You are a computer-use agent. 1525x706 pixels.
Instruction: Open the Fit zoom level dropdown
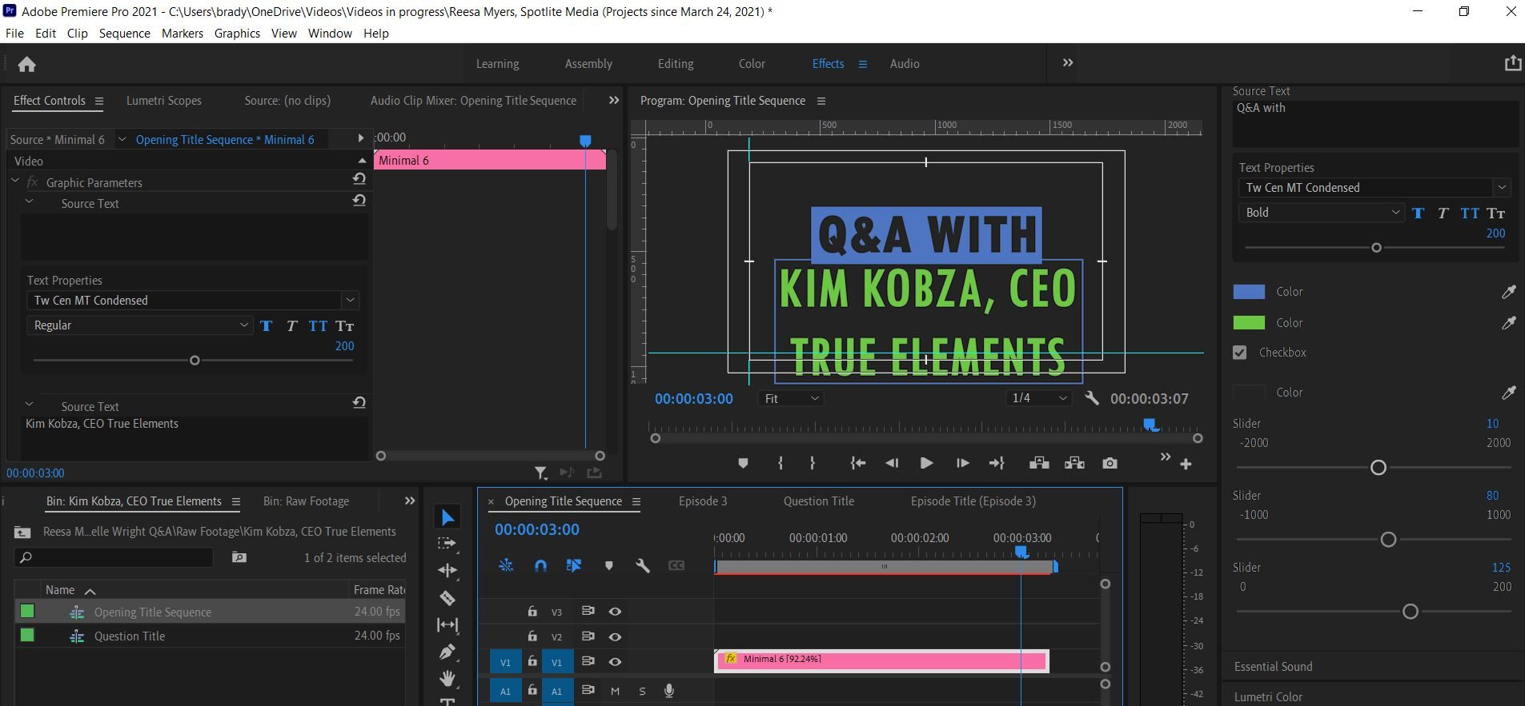tap(791, 398)
